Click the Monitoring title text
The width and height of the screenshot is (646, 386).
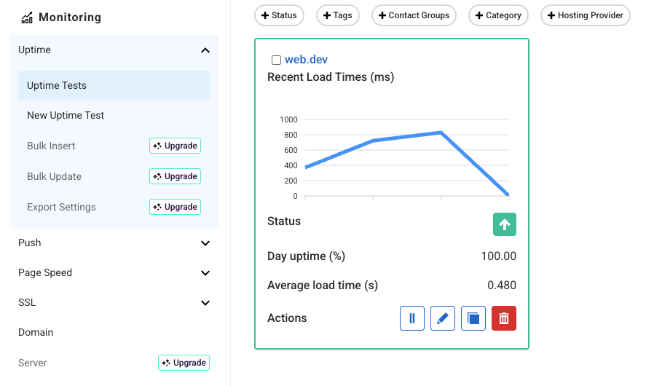coord(70,17)
